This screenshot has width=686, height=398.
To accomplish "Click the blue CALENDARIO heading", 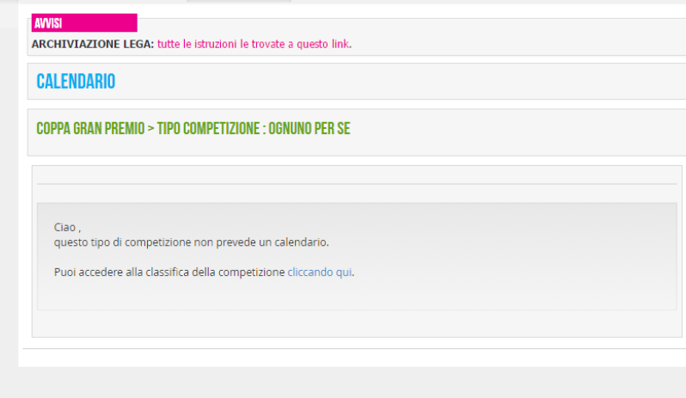I will [x=76, y=82].
